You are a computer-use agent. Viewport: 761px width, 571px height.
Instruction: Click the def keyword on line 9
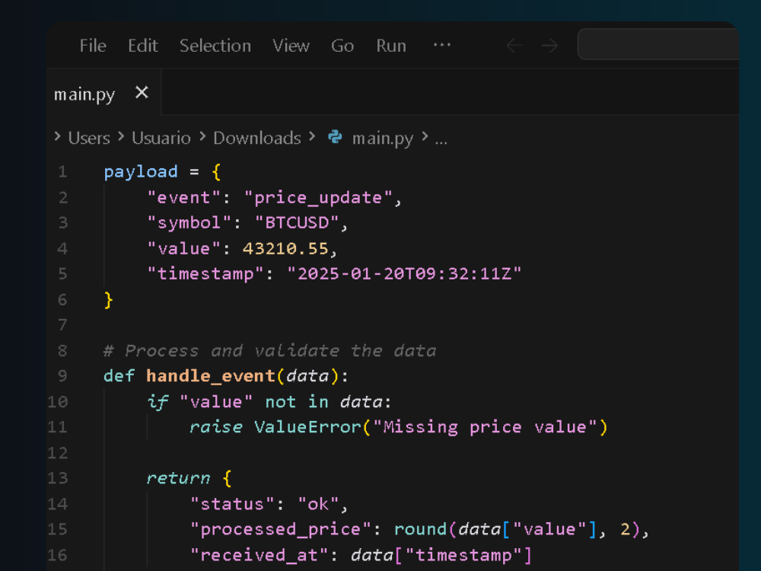click(x=119, y=376)
